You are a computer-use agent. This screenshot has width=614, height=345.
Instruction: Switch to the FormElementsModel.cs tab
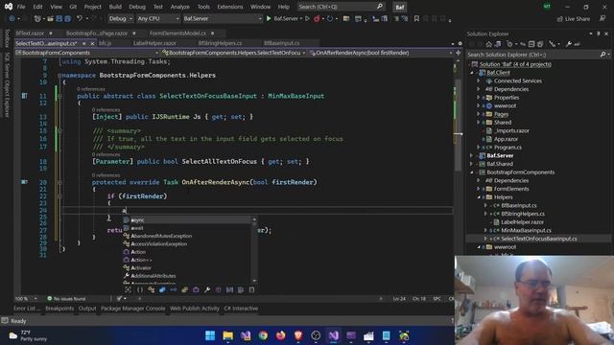coord(177,34)
